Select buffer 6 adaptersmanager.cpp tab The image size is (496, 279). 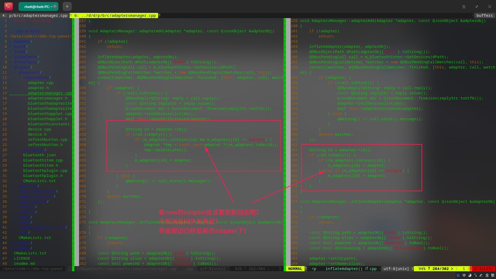(x=115, y=16)
